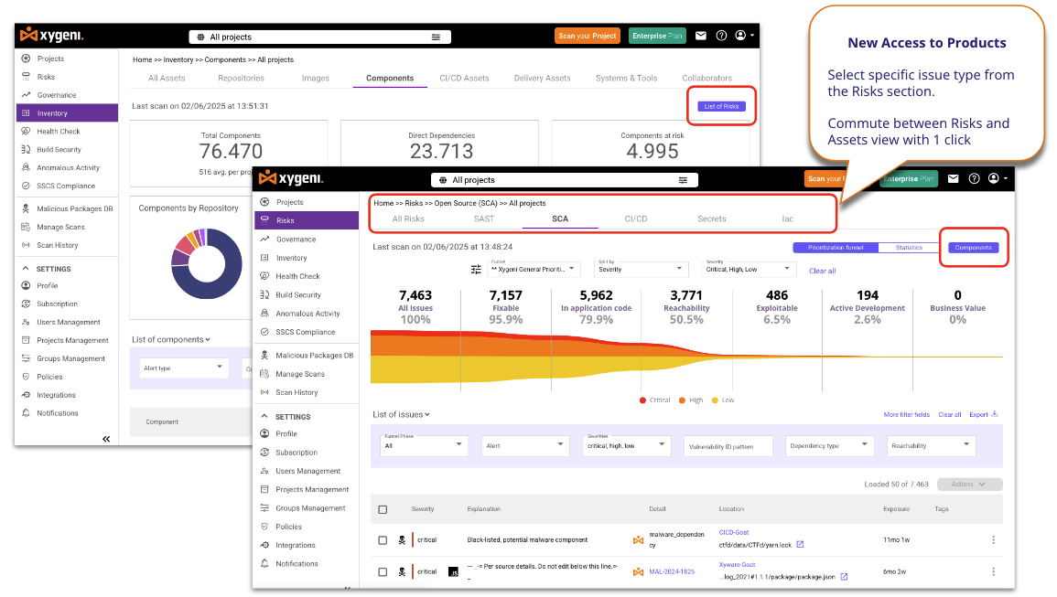Click the Vulnerability ID pattern input field
This screenshot has width=1057, height=597.
tap(728, 446)
